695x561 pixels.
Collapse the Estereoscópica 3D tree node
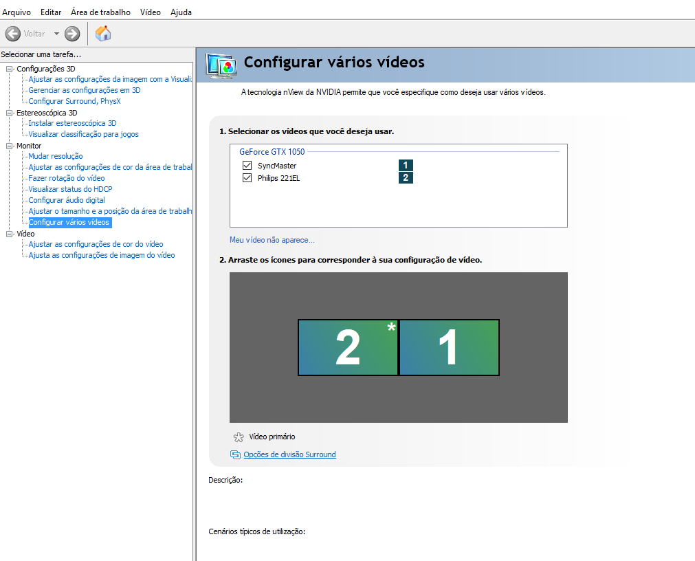pos(10,113)
